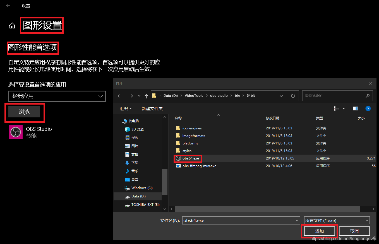Click the search magnifier in the search box
Viewport: 379px width, 244px height.
(x=368, y=96)
